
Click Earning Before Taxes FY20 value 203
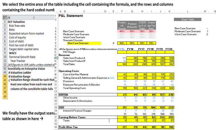pos(169,117)
